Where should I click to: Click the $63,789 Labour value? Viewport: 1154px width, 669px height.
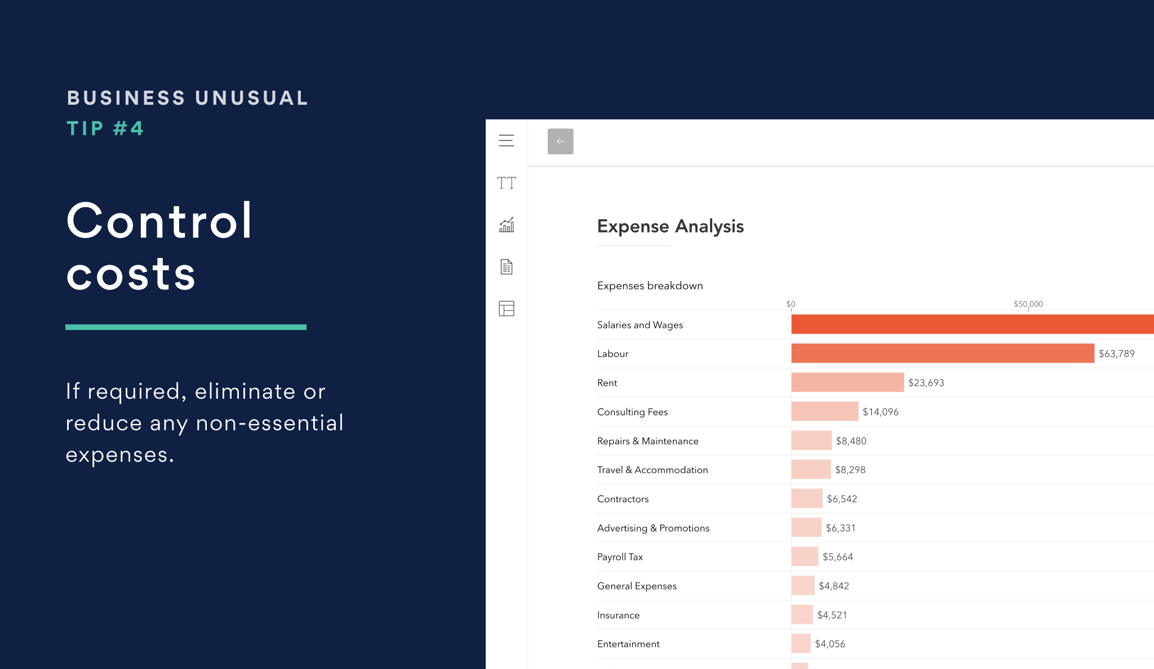point(1117,354)
